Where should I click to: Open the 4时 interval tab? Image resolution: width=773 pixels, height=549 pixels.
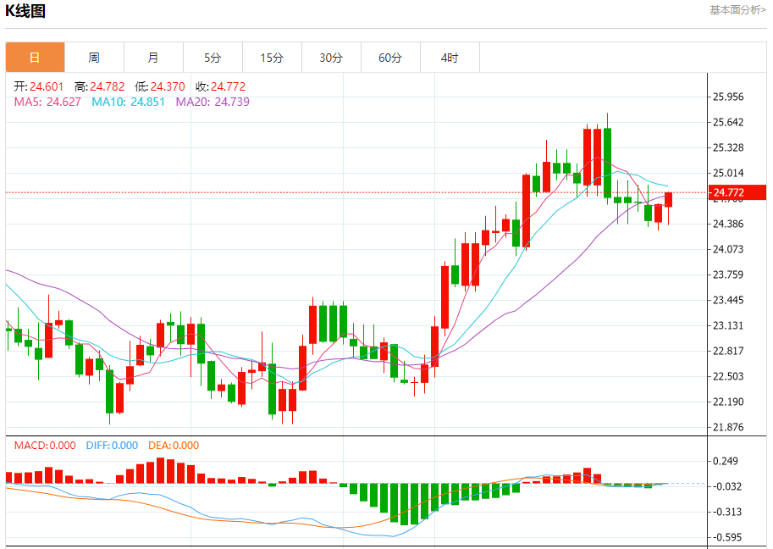(x=449, y=58)
